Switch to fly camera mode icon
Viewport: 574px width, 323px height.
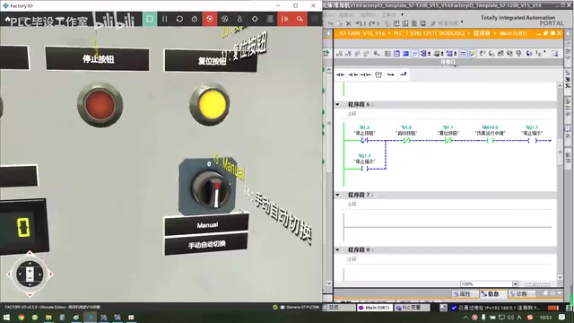tap(225, 19)
